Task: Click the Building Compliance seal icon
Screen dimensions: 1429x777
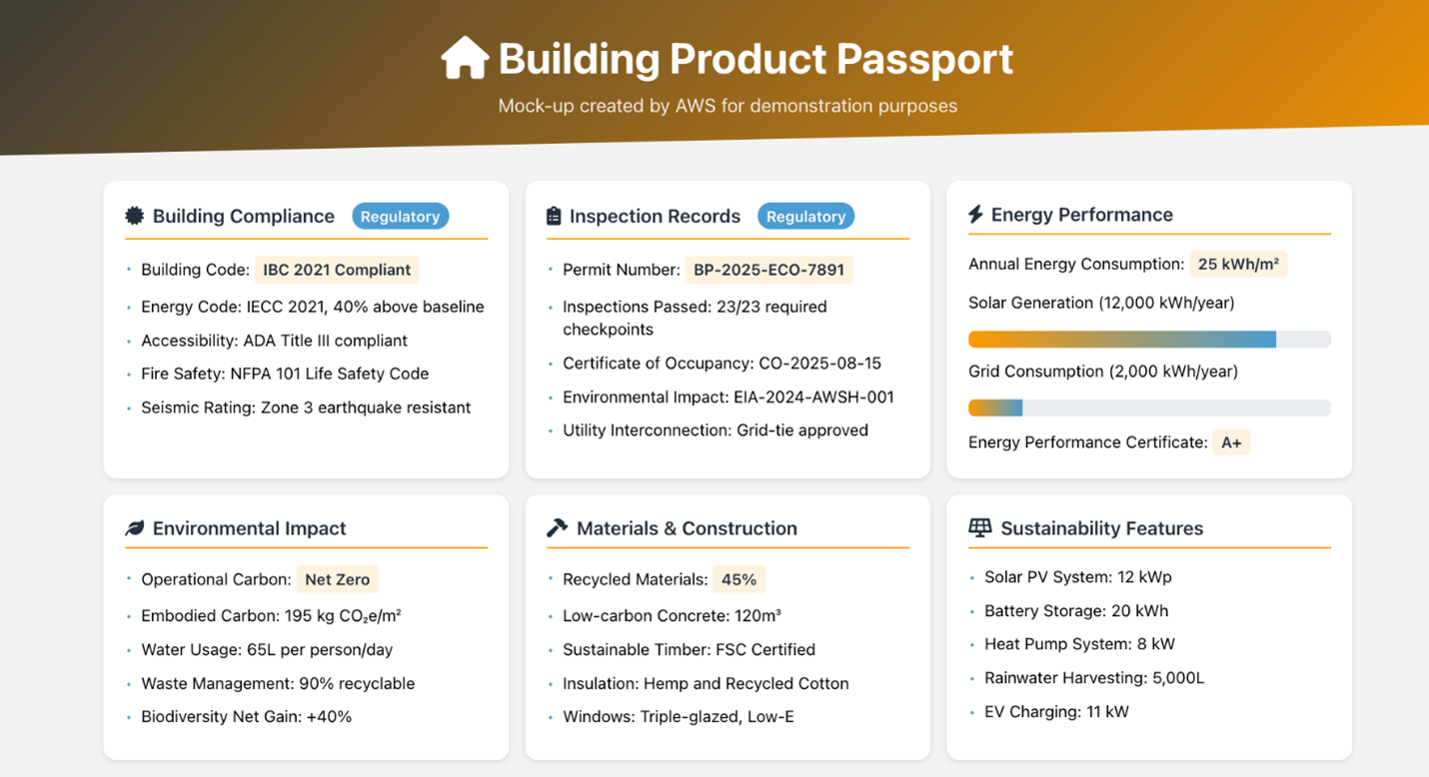Action: 134,216
